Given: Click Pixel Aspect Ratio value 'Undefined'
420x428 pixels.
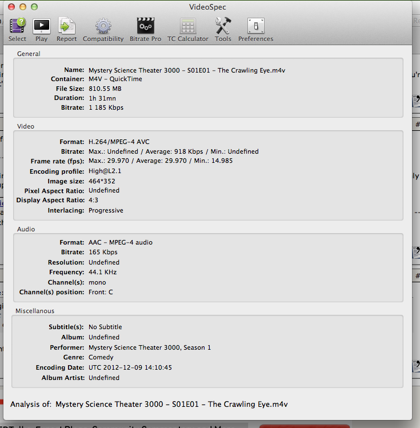Looking at the screenshot, I should pos(104,190).
